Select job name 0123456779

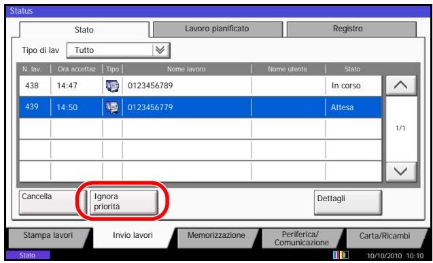tap(150, 107)
